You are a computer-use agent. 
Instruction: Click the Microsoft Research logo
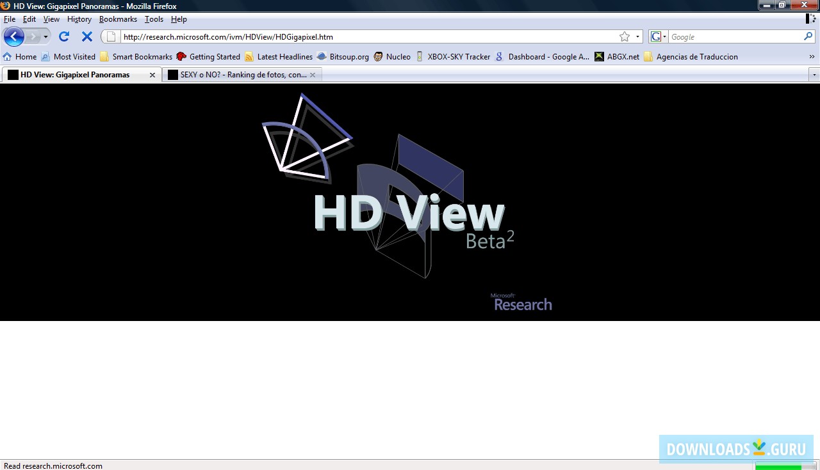pyautogui.click(x=521, y=302)
